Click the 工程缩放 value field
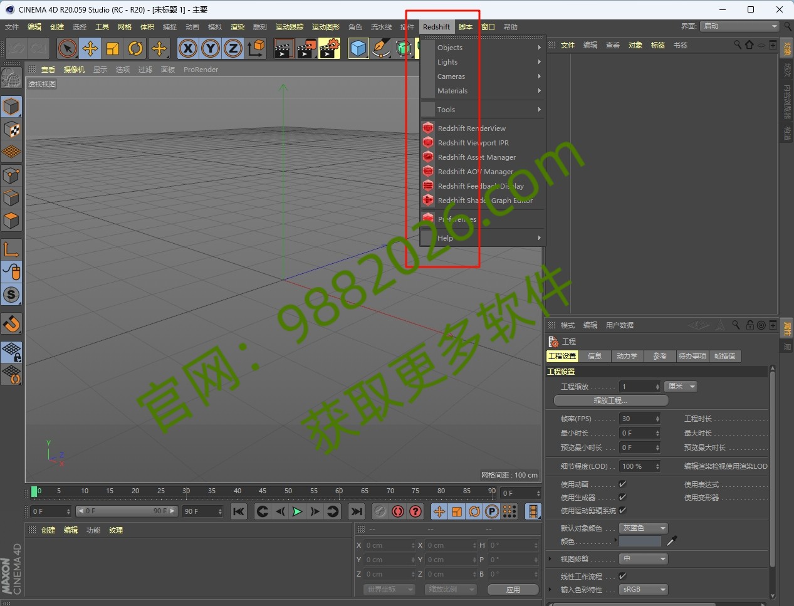794x606 pixels. click(640, 387)
